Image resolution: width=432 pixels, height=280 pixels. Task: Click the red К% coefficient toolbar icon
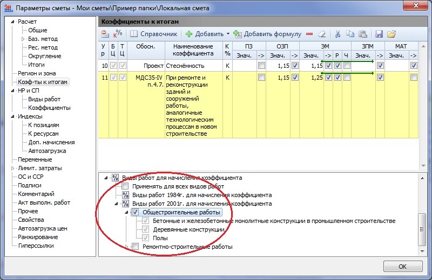pyautogui.click(x=117, y=34)
